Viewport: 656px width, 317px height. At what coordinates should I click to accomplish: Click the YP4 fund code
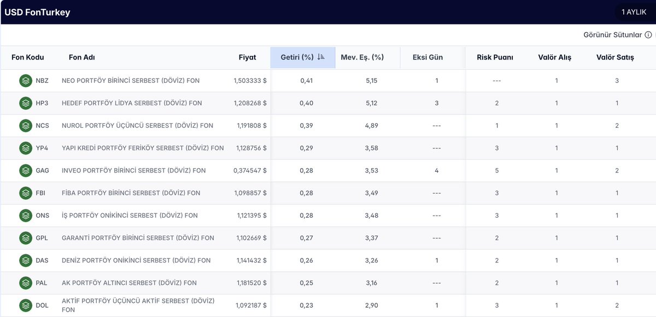(42, 148)
